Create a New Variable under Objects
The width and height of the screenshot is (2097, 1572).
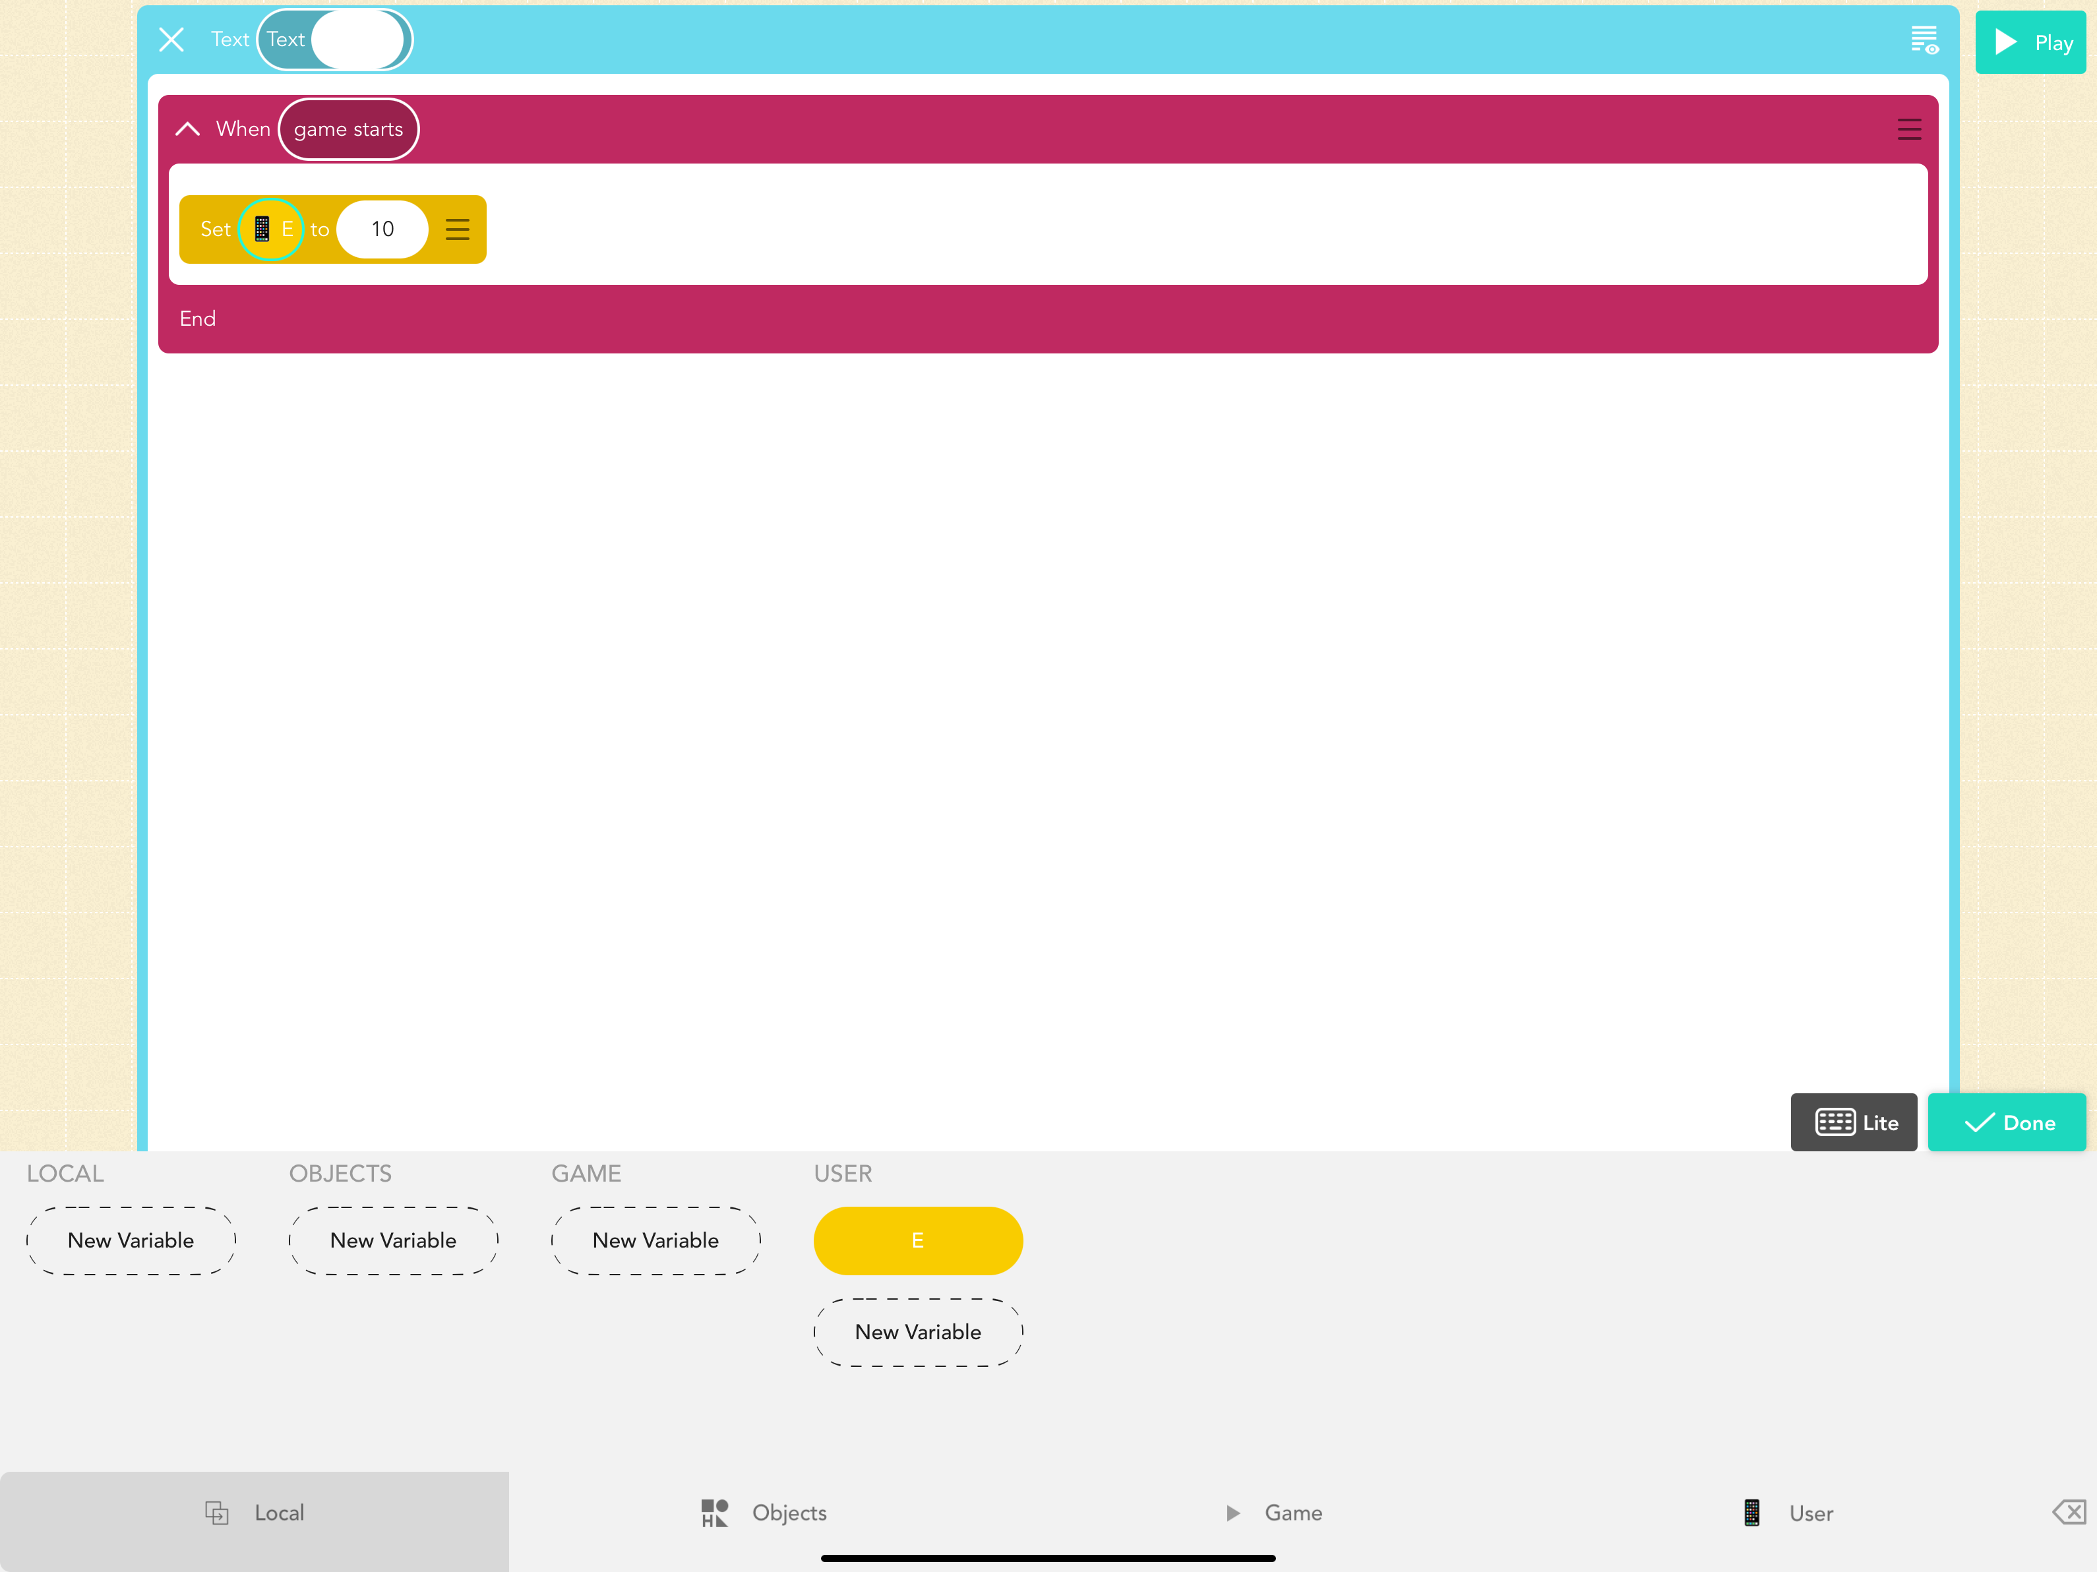tap(394, 1240)
